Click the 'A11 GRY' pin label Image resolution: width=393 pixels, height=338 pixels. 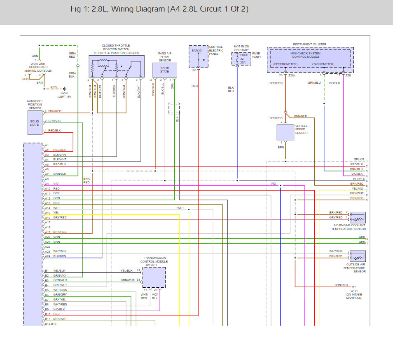coord(52,193)
